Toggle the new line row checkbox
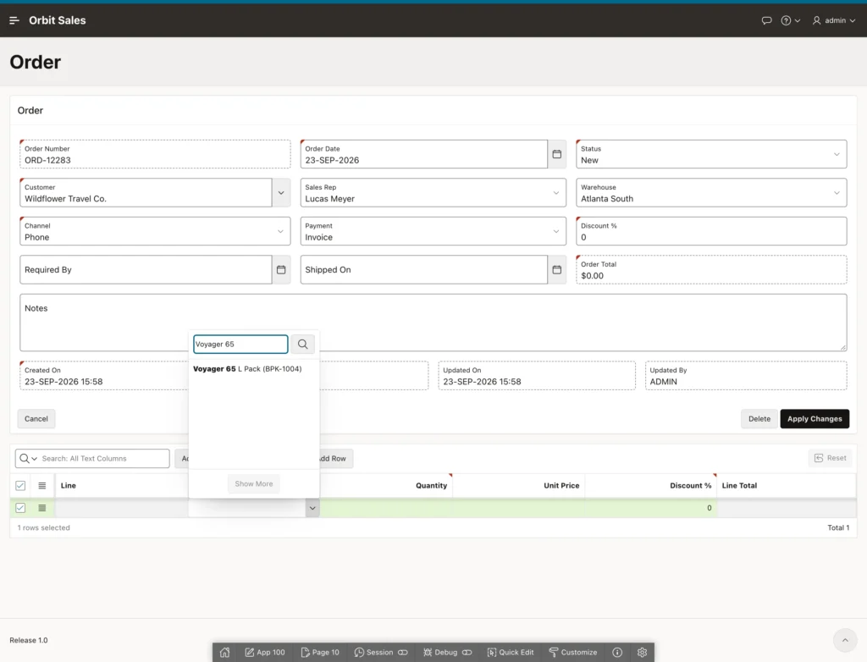 [20, 508]
